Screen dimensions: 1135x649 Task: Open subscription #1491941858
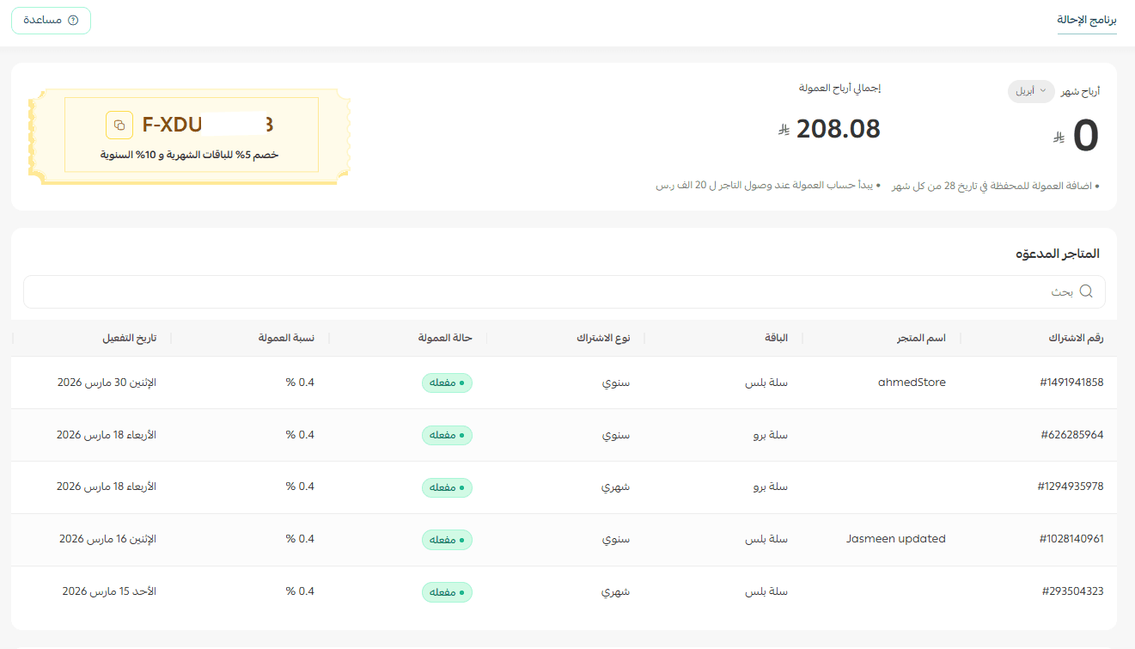pos(1071,383)
